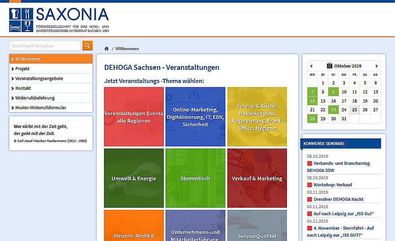Open the Kontakt menu item
Image resolution: width=395 pixels, height=241 pixels.
coord(51,88)
